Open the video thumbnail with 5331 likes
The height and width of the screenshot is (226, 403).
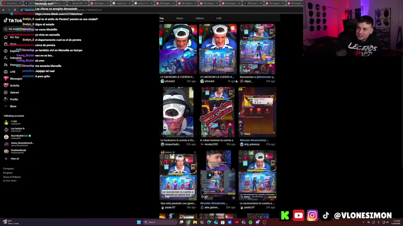(x=258, y=49)
